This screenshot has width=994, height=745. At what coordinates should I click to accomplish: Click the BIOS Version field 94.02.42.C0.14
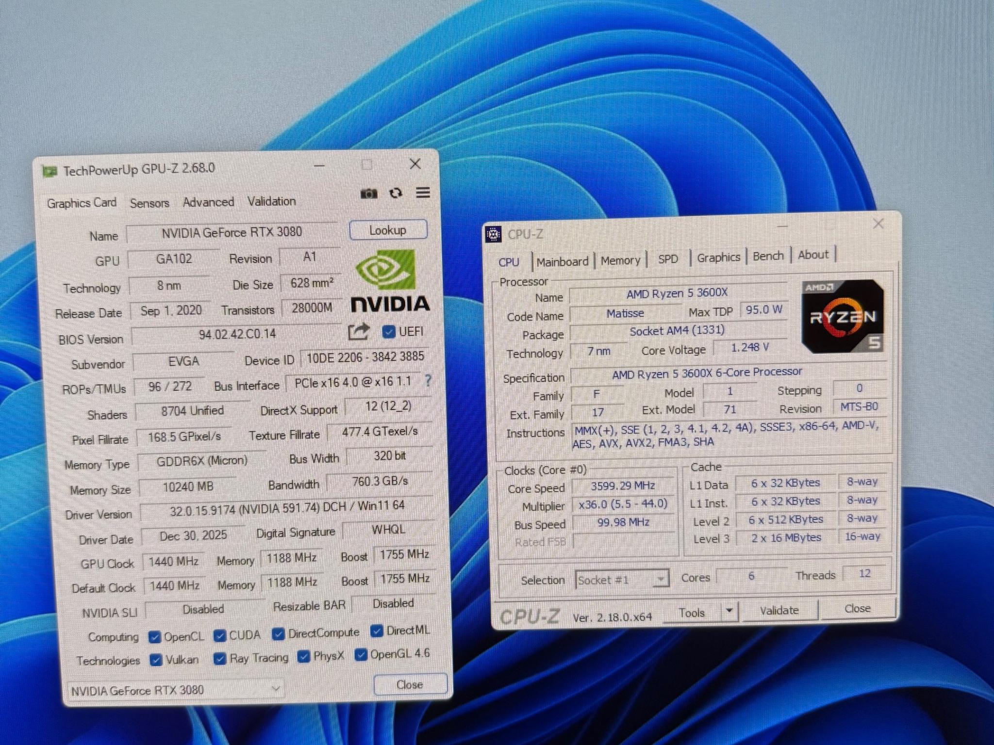pyautogui.click(x=237, y=334)
